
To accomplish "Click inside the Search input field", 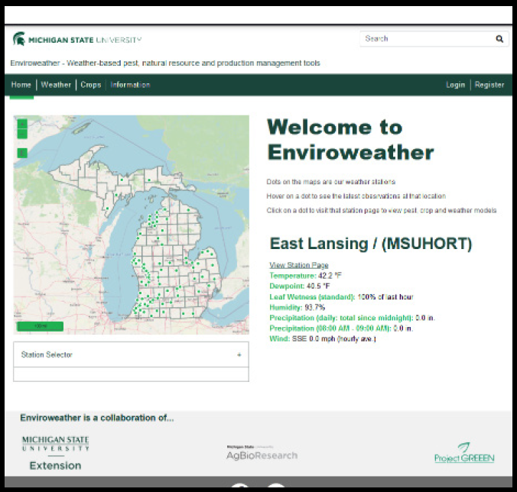I will point(426,39).
